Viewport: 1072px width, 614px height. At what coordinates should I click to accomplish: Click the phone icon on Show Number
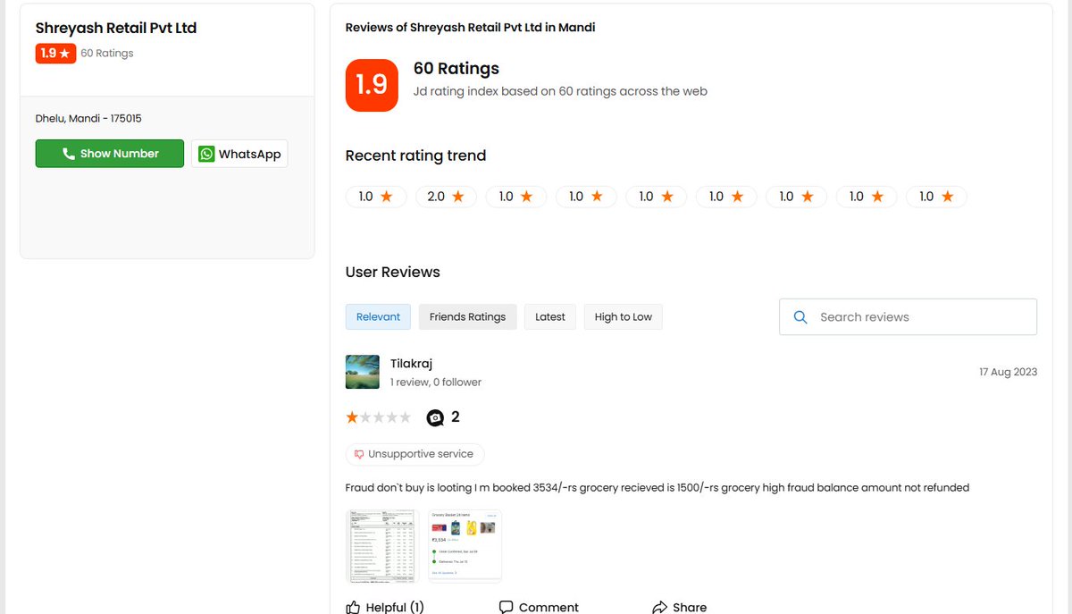coord(69,154)
